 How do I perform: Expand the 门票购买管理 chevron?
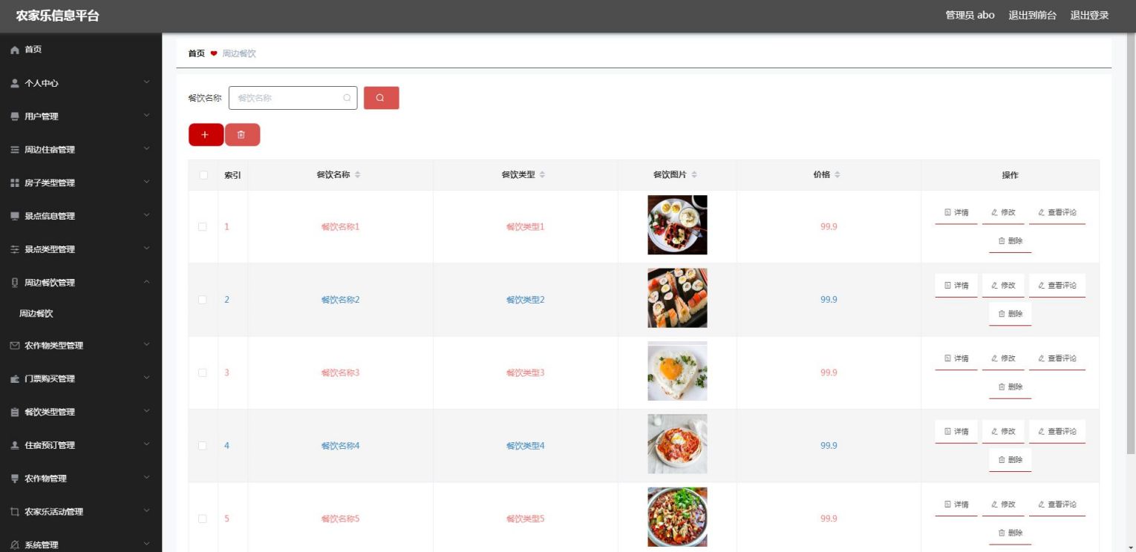tap(147, 379)
